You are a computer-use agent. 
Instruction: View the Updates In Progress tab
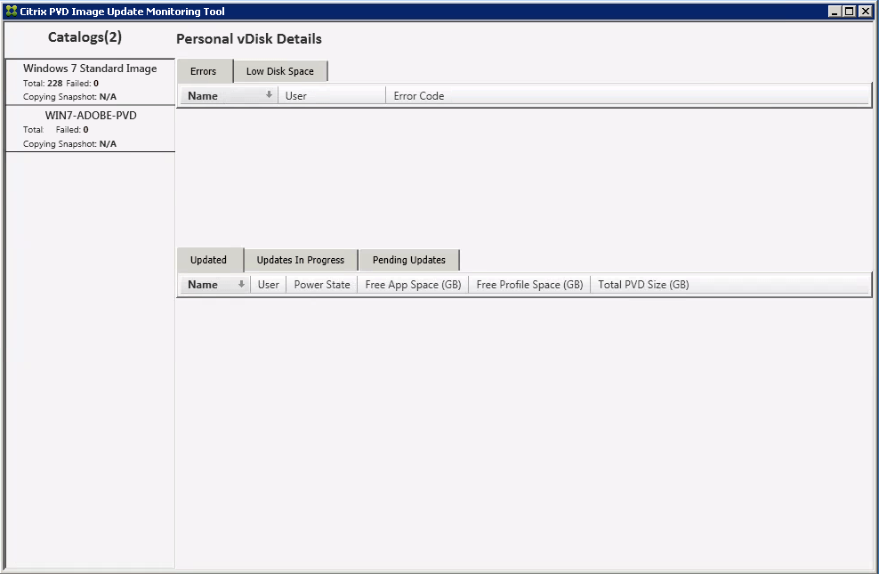tap(300, 260)
